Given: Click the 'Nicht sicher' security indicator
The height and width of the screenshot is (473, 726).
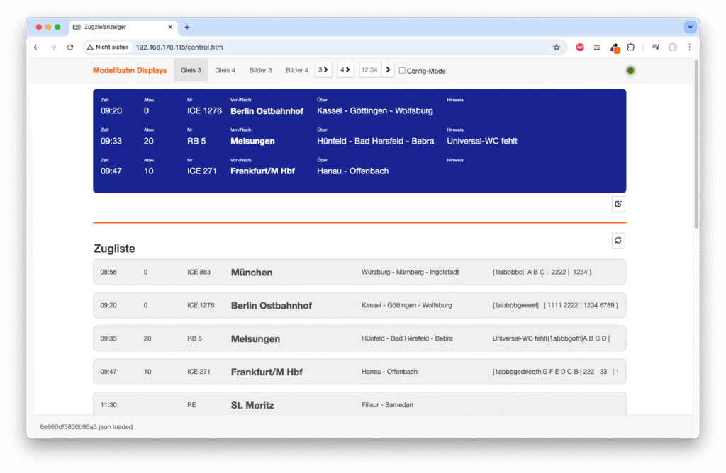Looking at the screenshot, I should pyautogui.click(x=108, y=47).
